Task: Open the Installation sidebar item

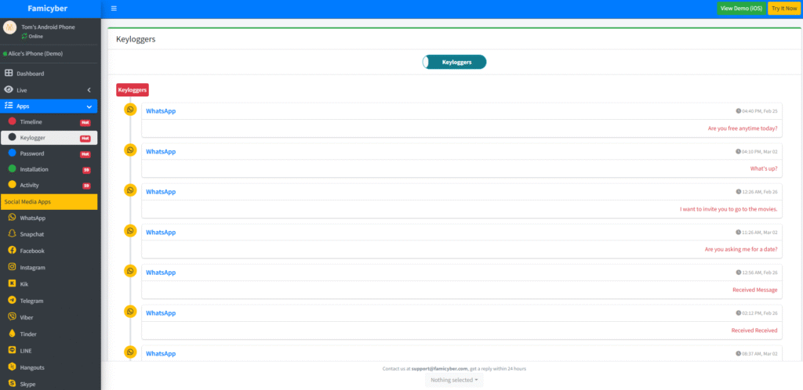Action: click(x=49, y=170)
